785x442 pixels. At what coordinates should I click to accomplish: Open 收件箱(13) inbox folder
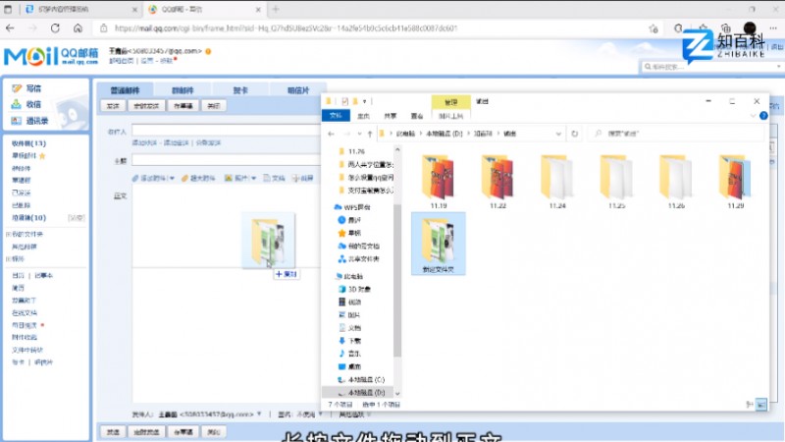point(28,143)
